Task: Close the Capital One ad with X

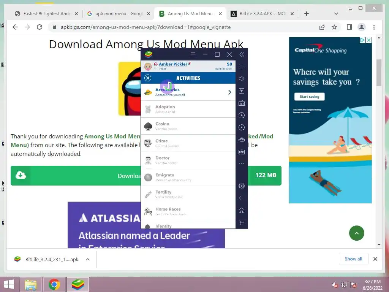Action: [369, 40]
